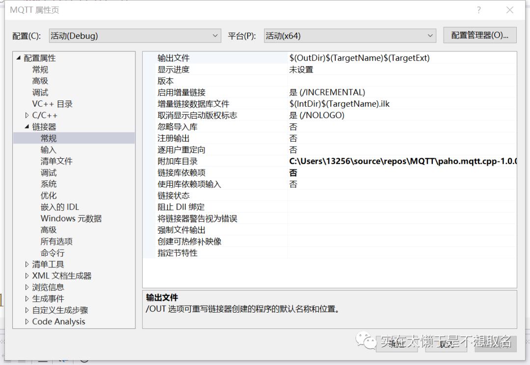530x365 pixels.
Task: Expand the XML 文档生成器 node
Action: click(27, 276)
